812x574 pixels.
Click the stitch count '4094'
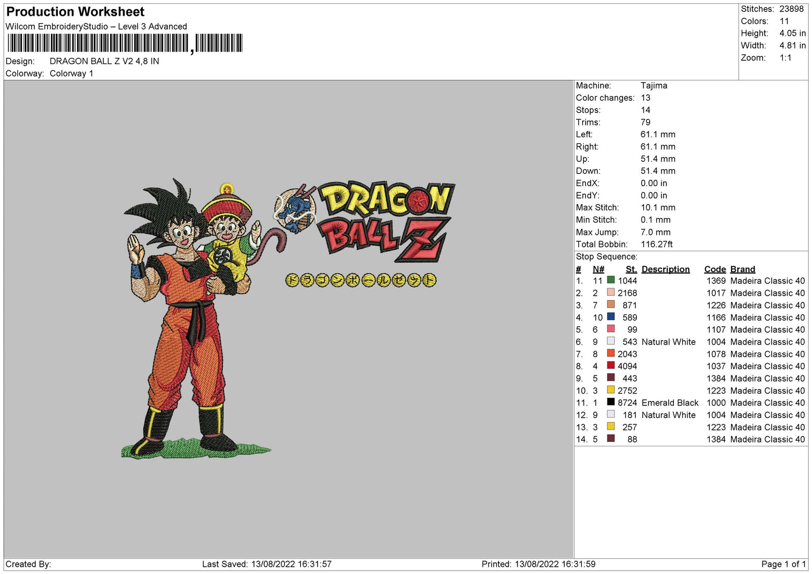pos(628,366)
